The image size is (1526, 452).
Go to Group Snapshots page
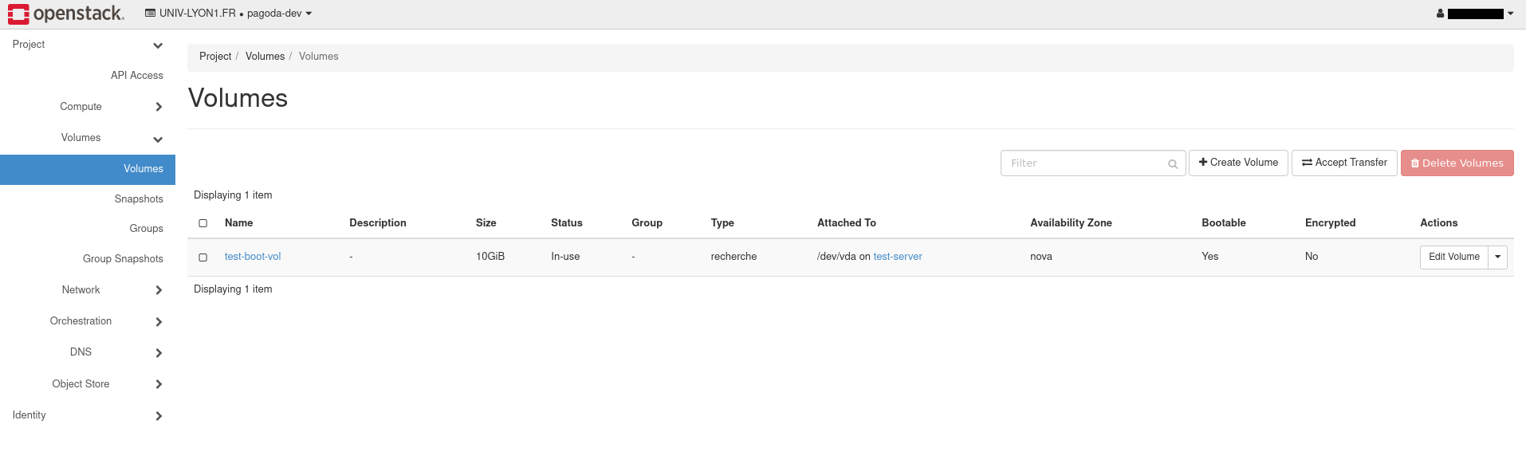tap(123, 259)
